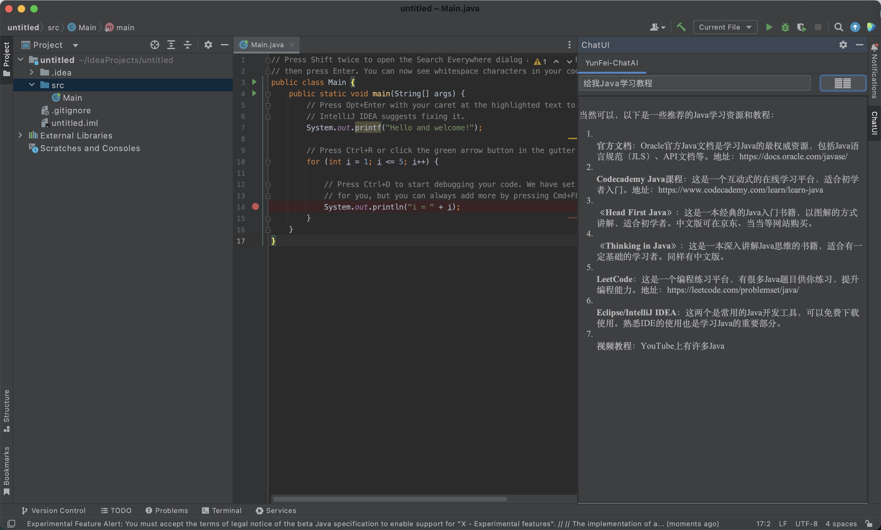Open the Problems tool tab
Viewport: 881px width, 530px height.
click(166, 510)
